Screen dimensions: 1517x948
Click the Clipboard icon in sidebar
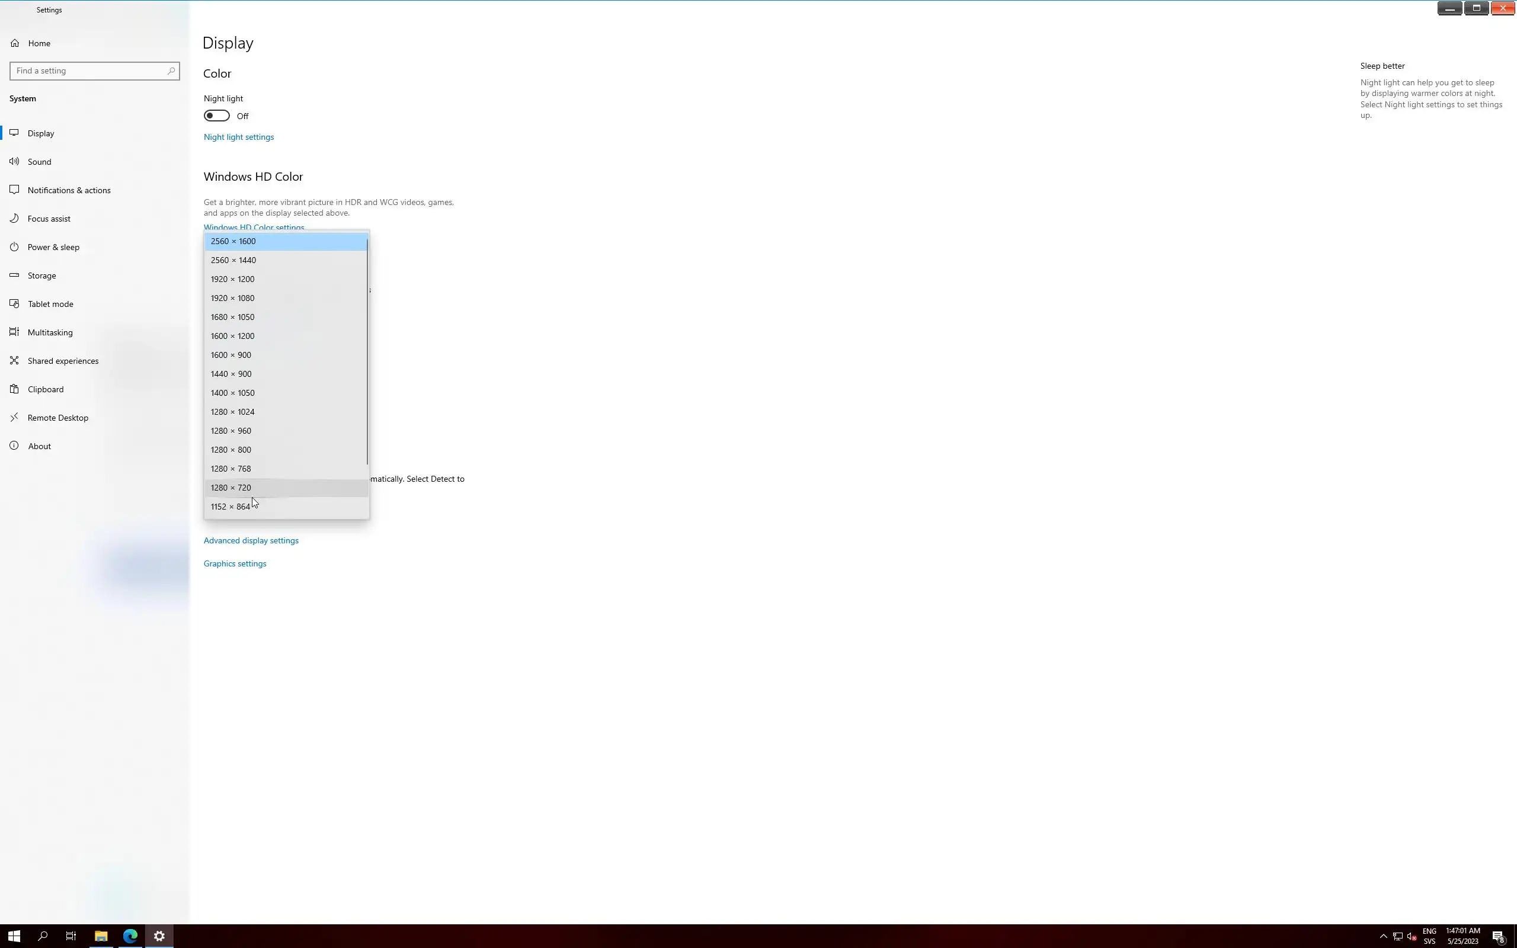tap(14, 389)
